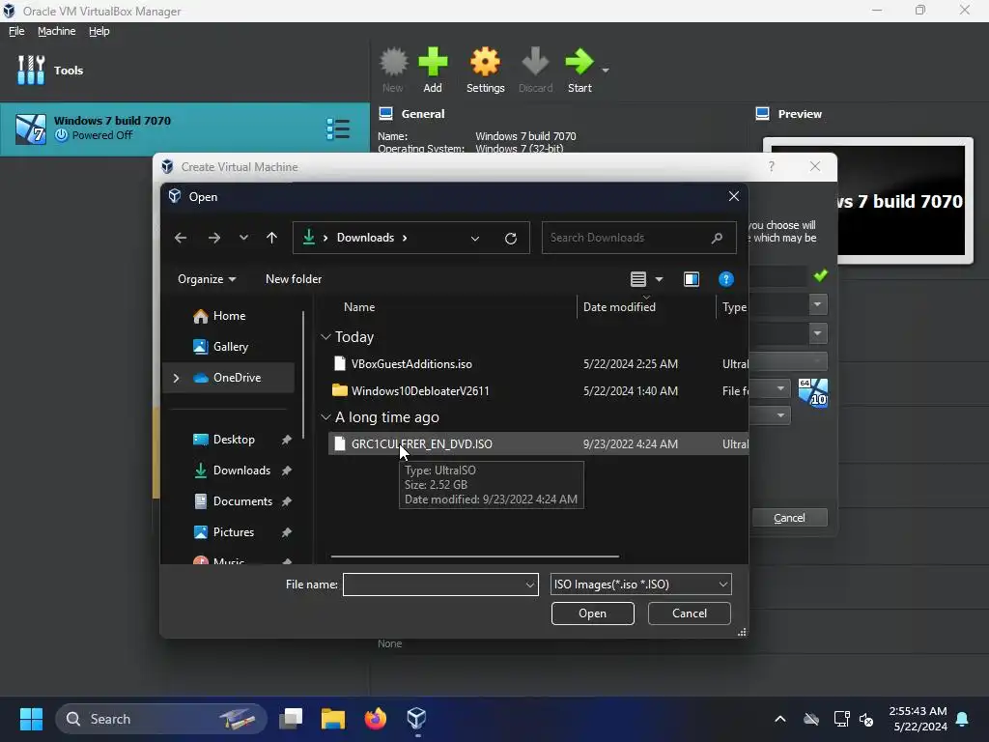989x742 pixels.
Task: Click Downloads in the address breadcrumb
Action: click(365, 238)
